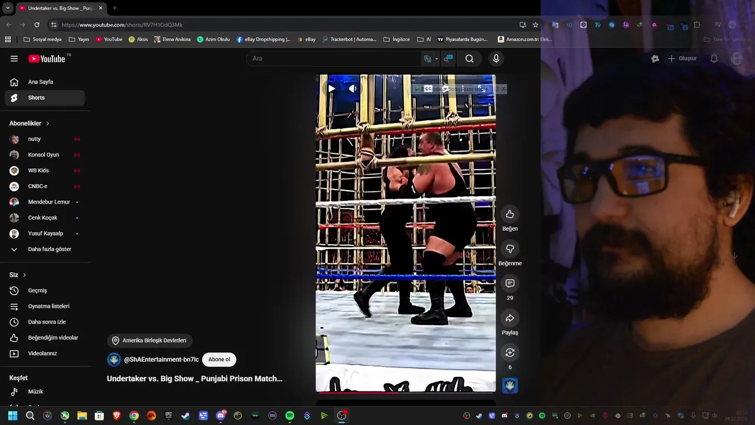Viewport: 755px width, 425px height.
Task: Click the YouTube URL address bar
Action: pyautogui.click(x=286, y=25)
